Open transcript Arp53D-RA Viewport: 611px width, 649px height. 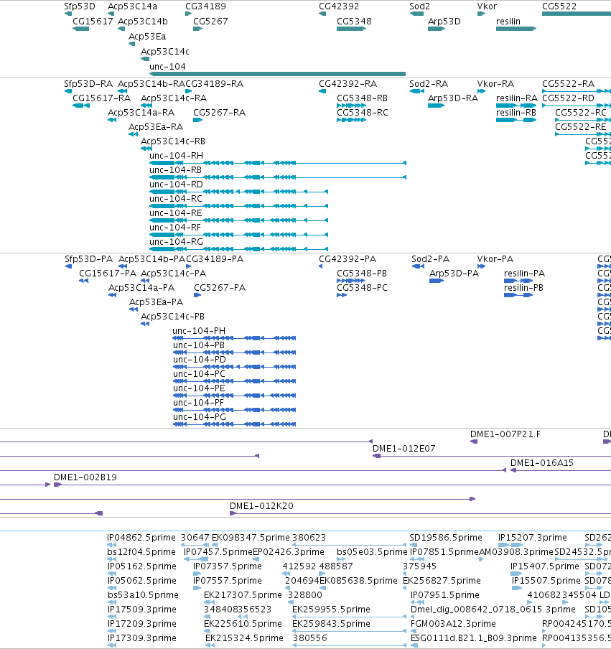tap(437, 106)
